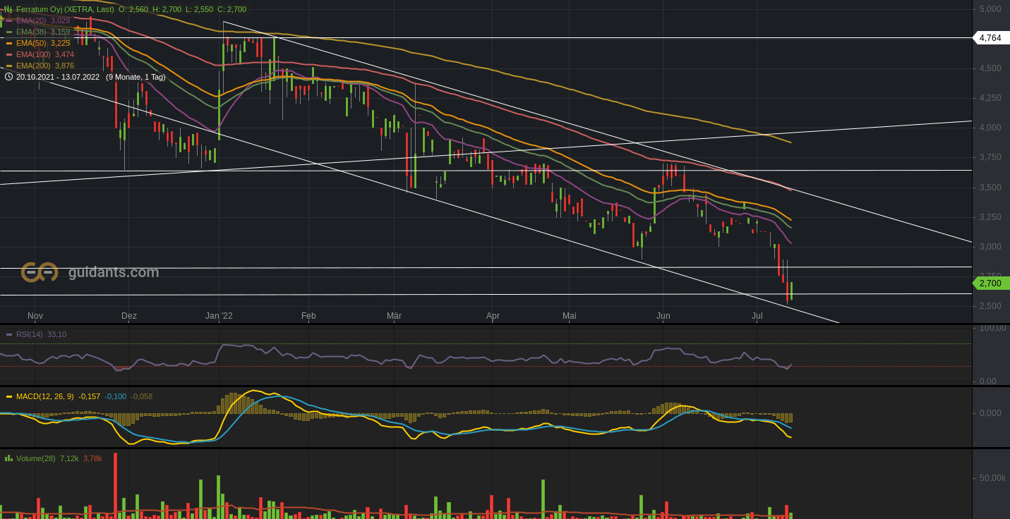Open the MACD(12, 26, 9) indicator settings

pos(44,396)
